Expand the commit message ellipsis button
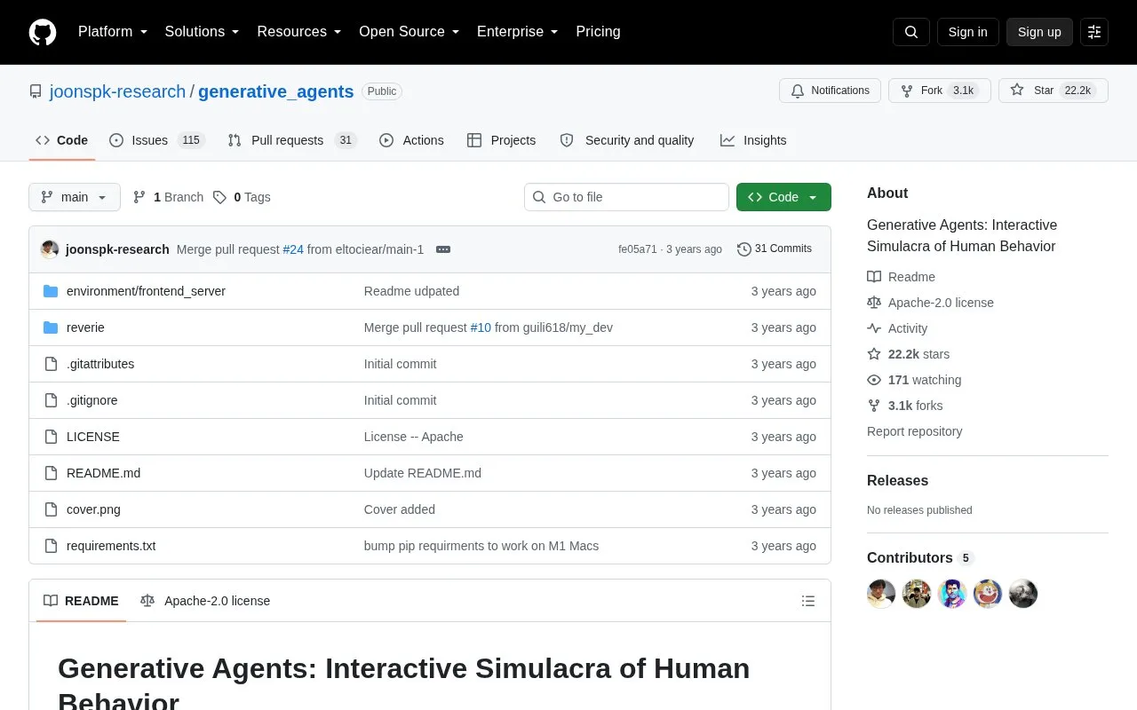The height and width of the screenshot is (710, 1137). point(443,249)
